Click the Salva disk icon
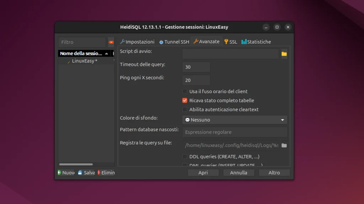Image resolution: width=364 pixels, height=204 pixels. [x=80, y=172]
